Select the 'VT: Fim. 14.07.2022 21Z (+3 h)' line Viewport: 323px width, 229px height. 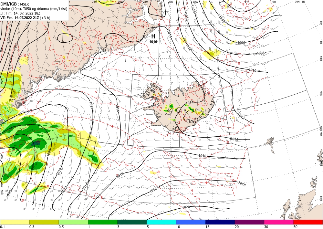click(x=25, y=18)
